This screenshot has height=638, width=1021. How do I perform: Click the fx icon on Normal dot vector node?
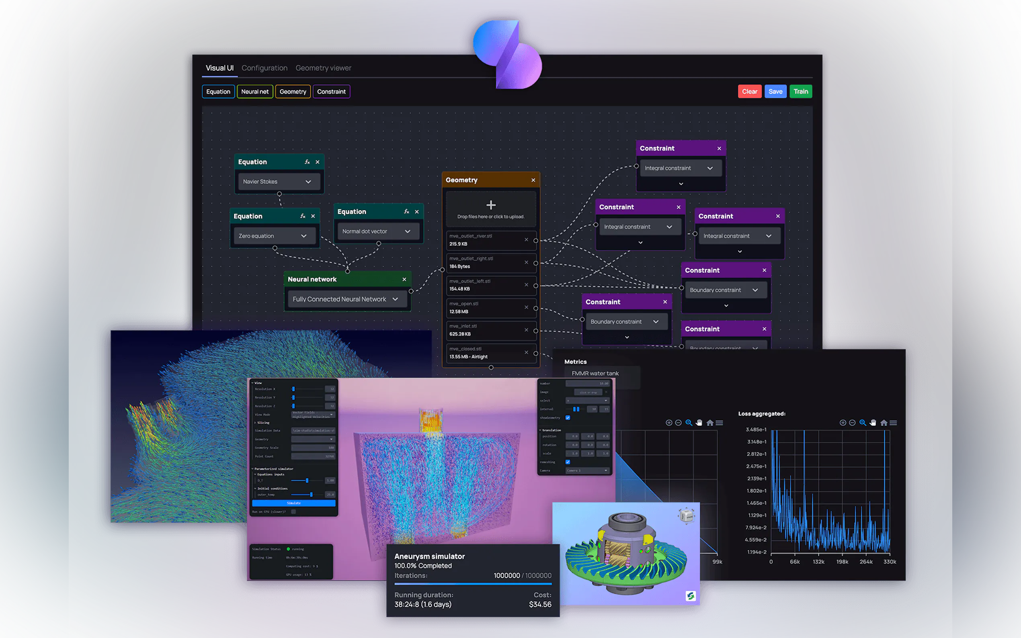click(x=406, y=211)
